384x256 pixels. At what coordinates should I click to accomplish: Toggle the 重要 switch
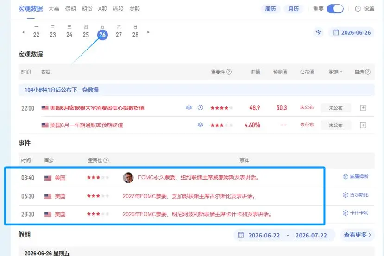click(335, 9)
